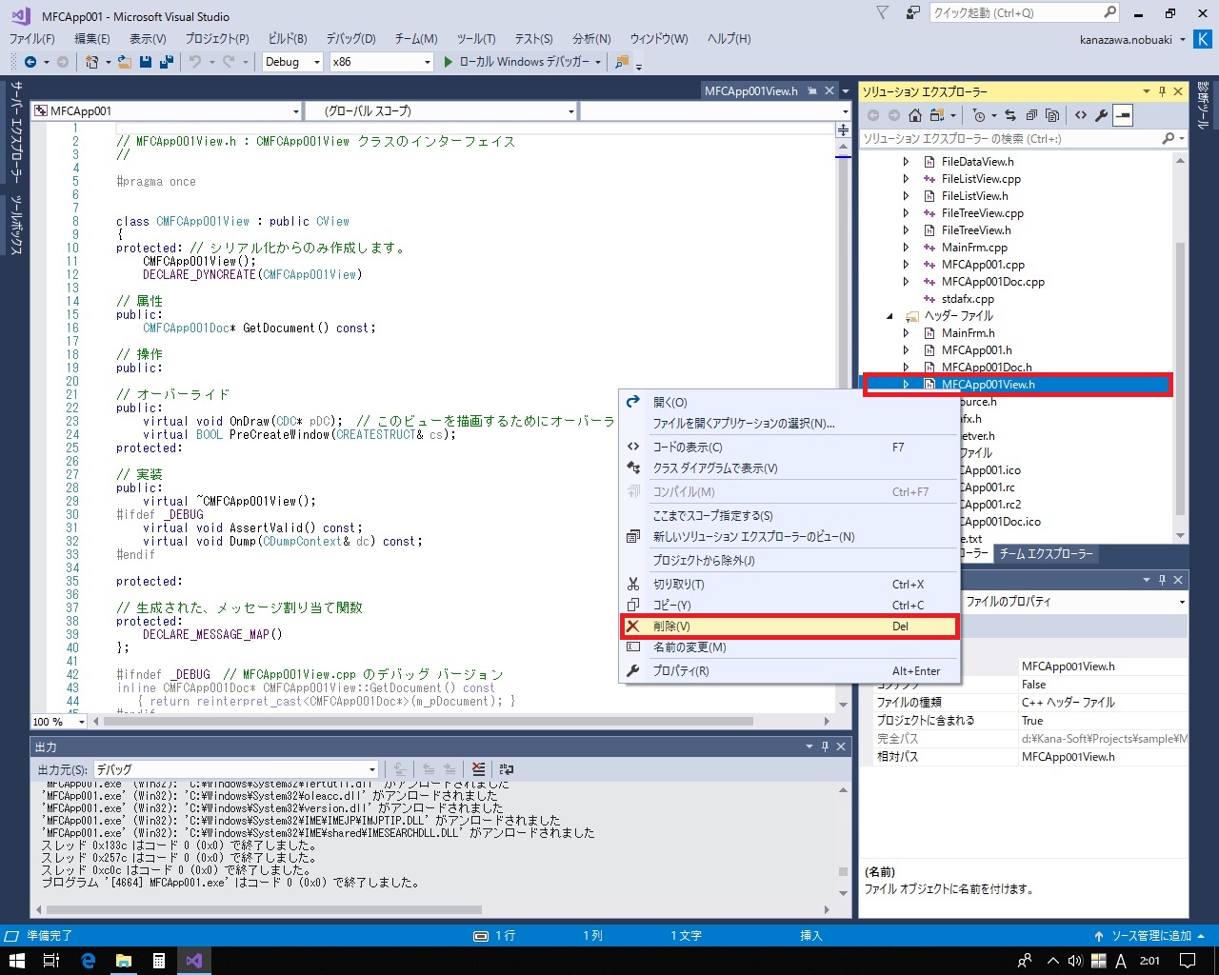The height and width of the screenshot is (975, 1219).
Task: Save the current file with the disk icon
Action: point(146,62)
